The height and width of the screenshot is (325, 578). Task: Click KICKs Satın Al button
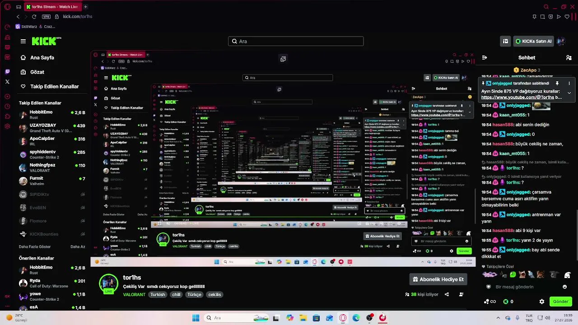(x=533, y=41)
